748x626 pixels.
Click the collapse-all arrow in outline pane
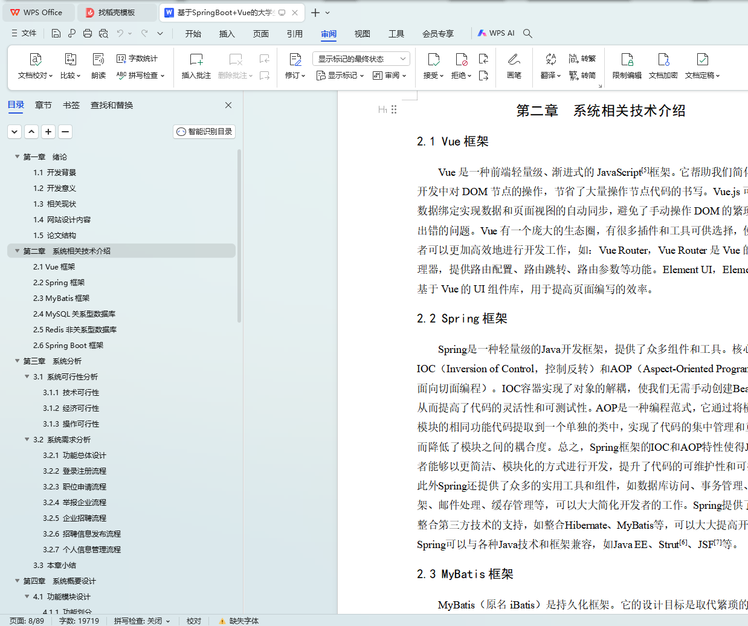[x=15, y=131]
